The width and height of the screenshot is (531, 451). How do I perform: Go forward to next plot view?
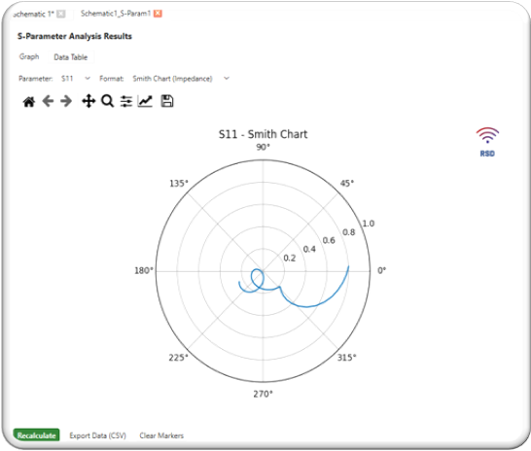[66, 101]
